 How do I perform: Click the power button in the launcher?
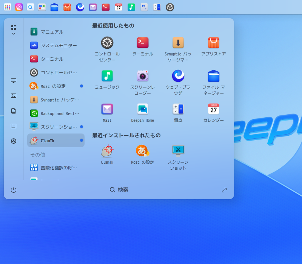tap(14, 190)
